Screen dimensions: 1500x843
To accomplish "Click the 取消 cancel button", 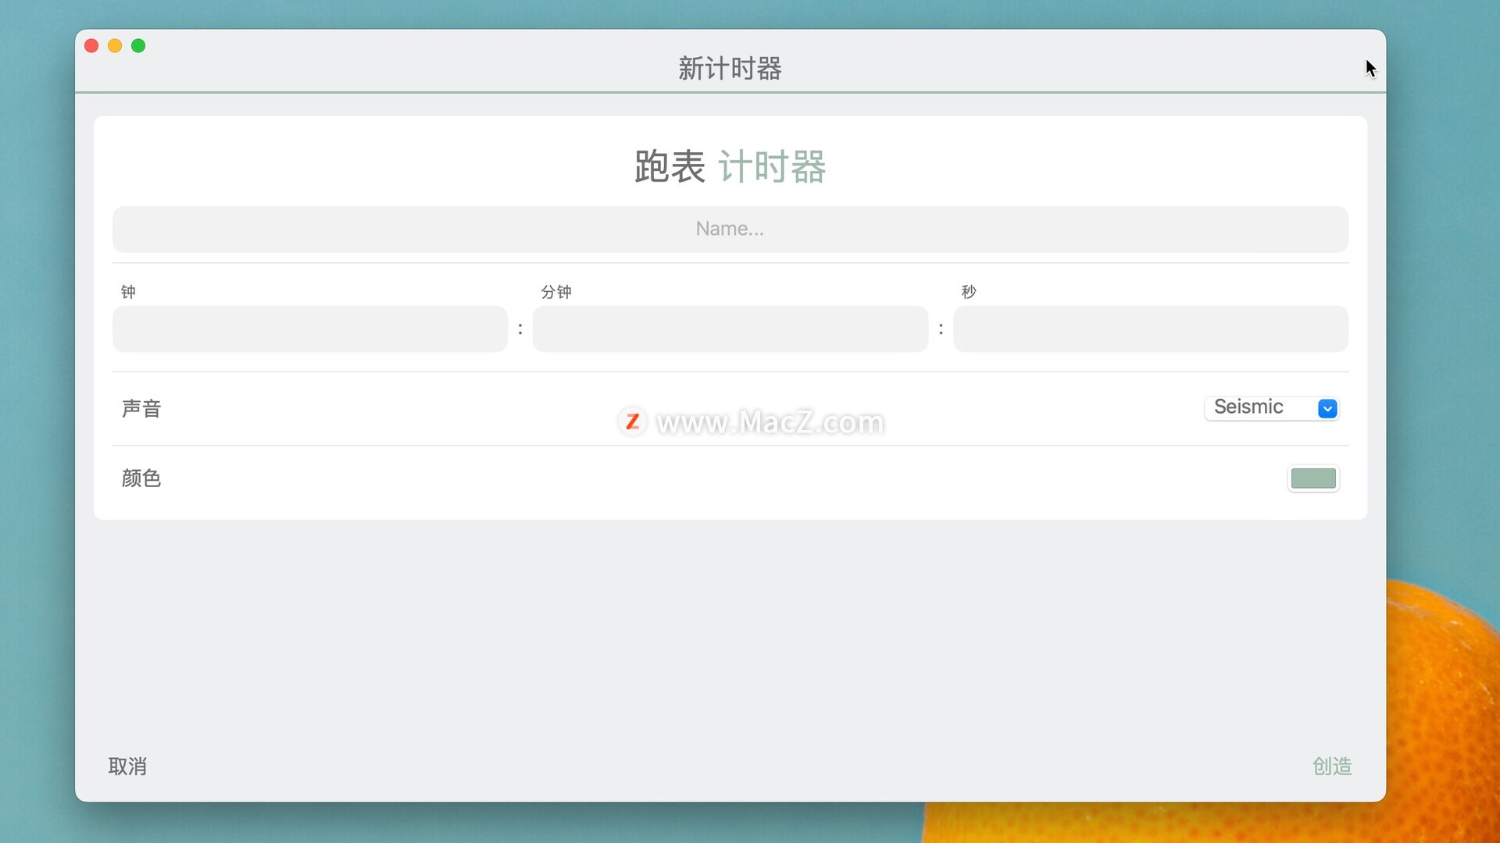I will 127,767.
